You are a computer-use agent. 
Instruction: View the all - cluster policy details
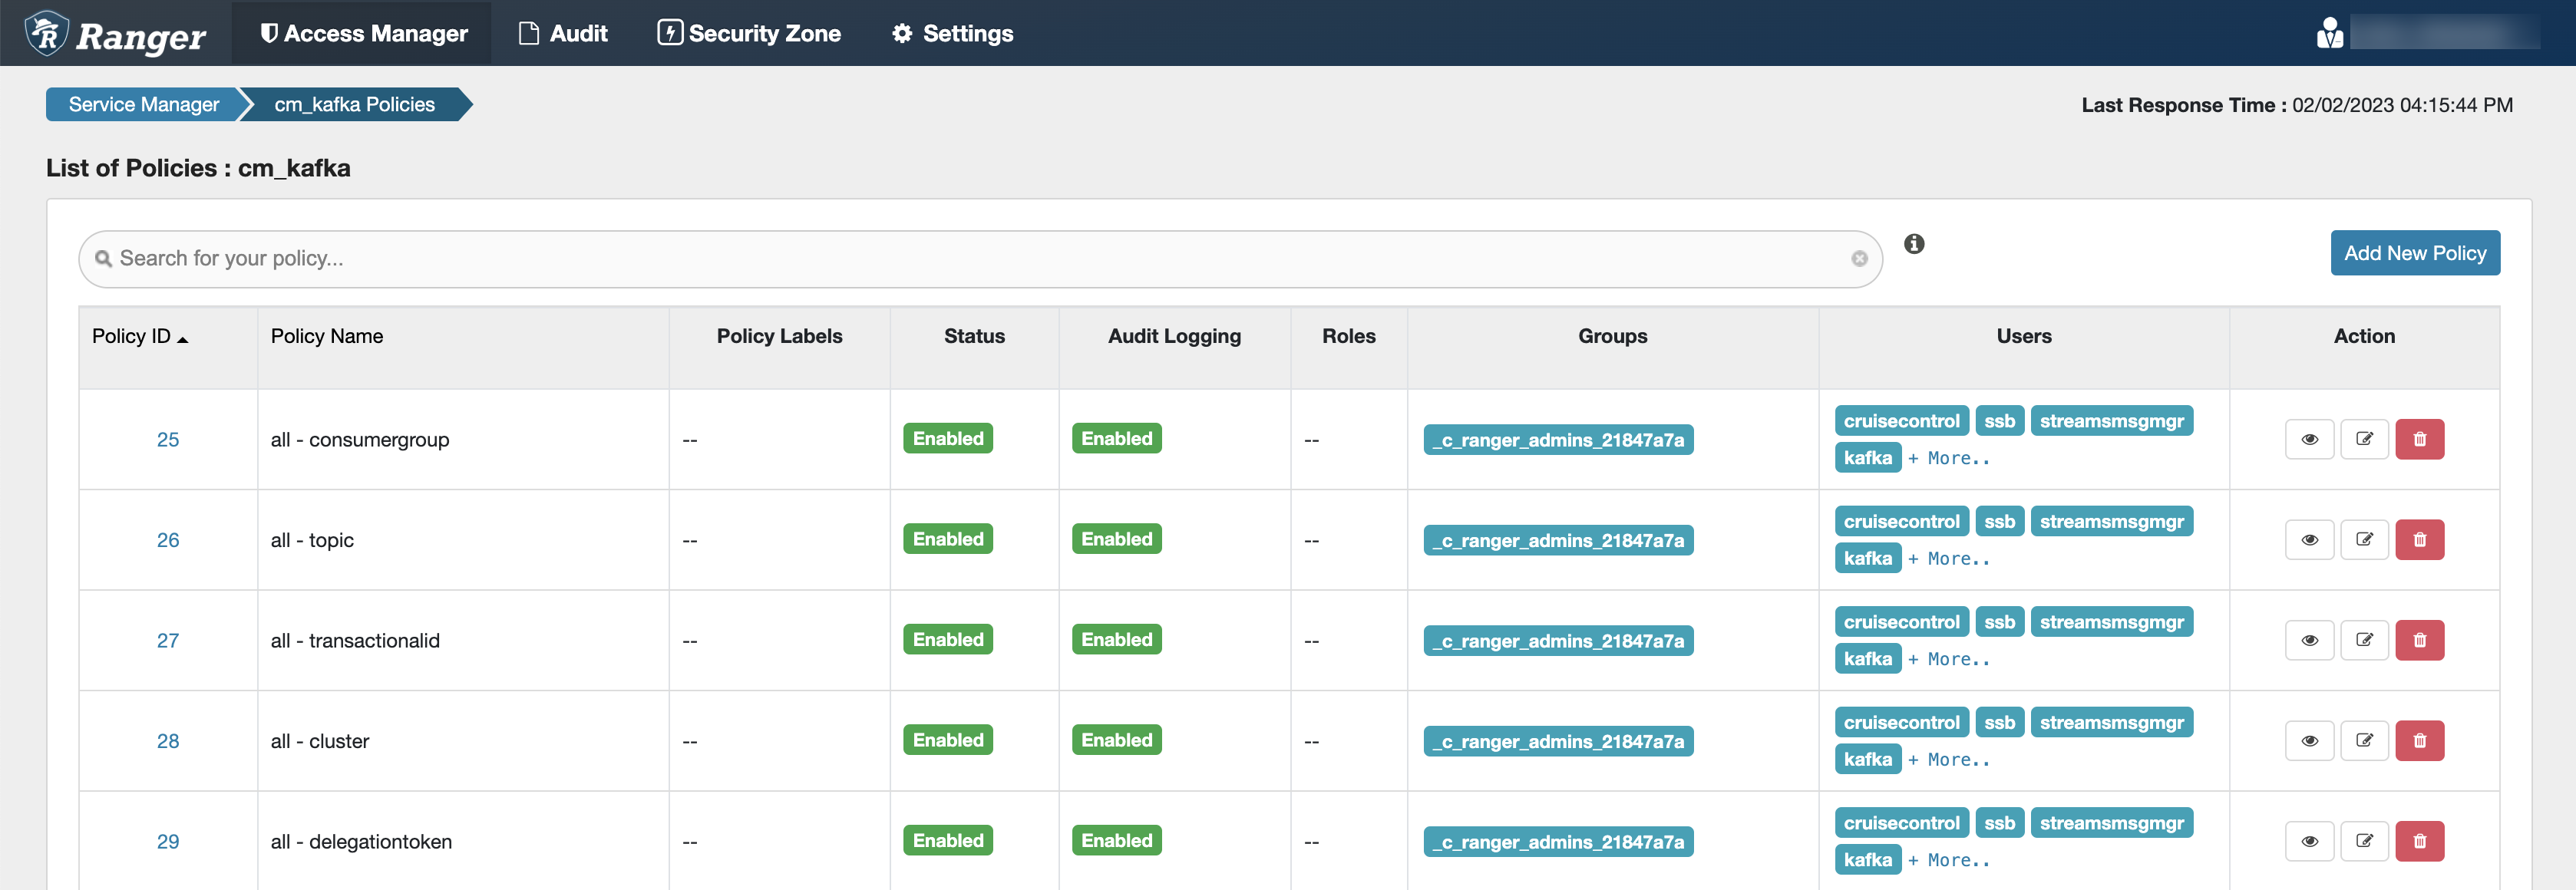tap(2308, 741)
